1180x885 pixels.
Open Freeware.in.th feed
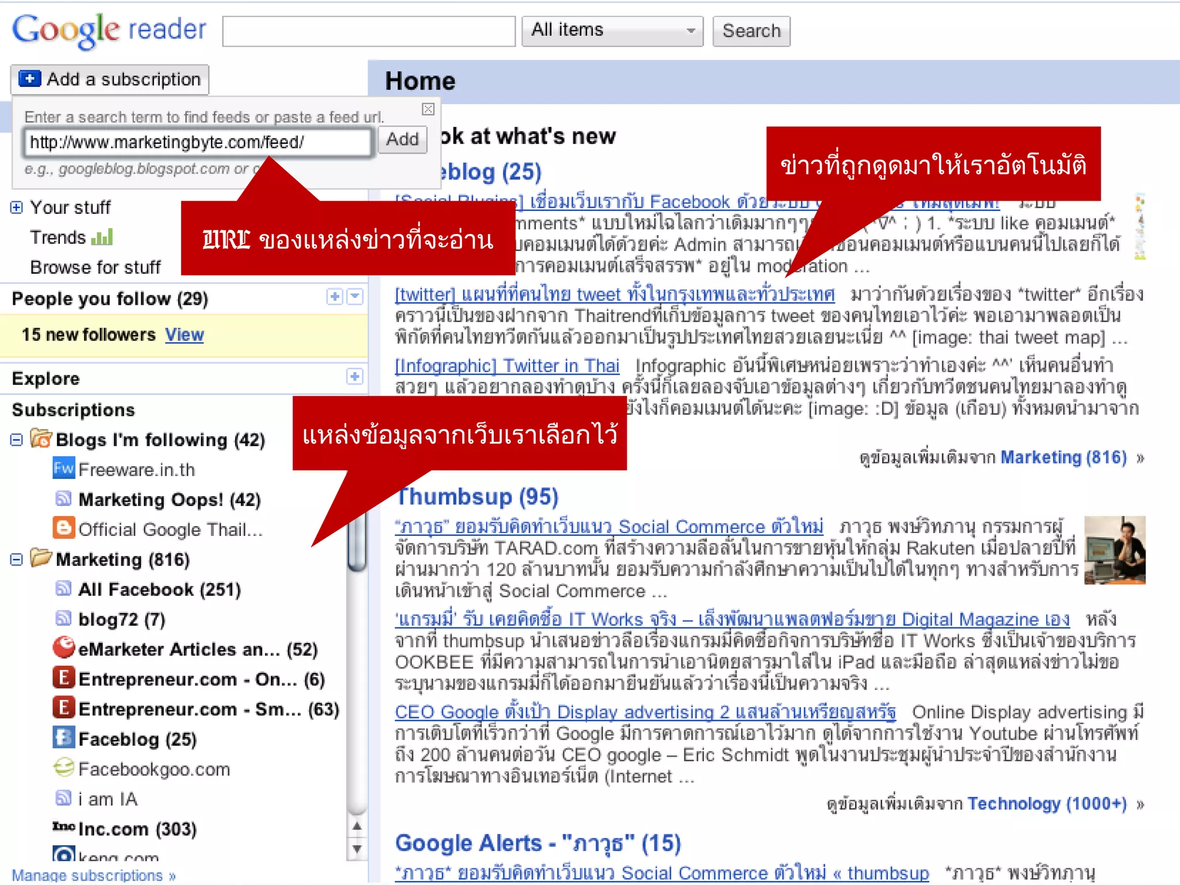[x=137, y=470]
